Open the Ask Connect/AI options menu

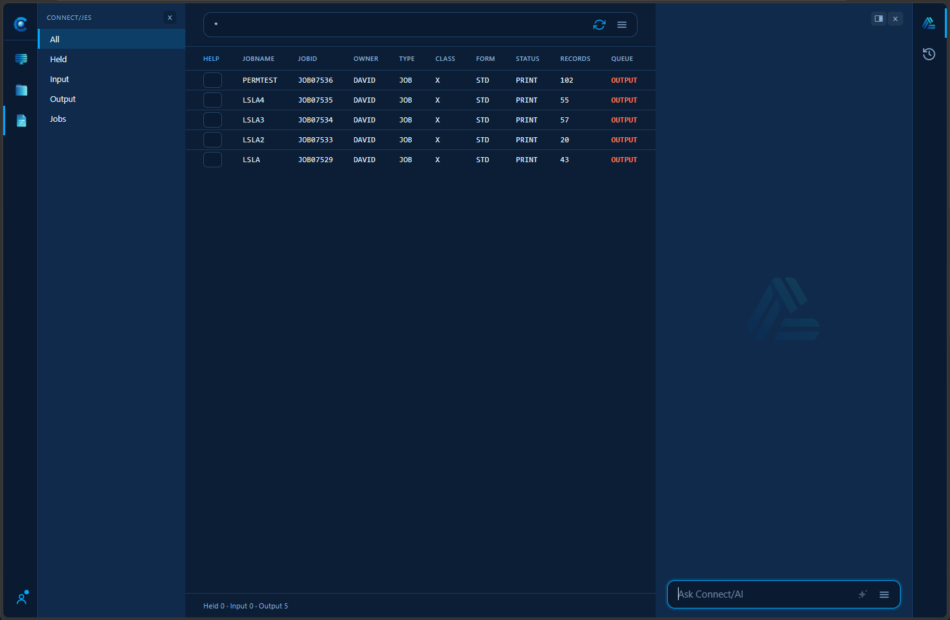click(x=884, y=594)
